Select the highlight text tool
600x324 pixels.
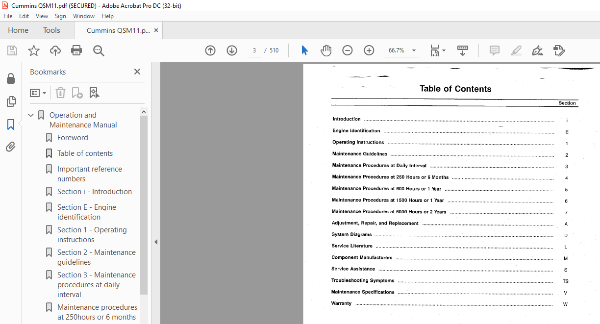coord(516,50)
